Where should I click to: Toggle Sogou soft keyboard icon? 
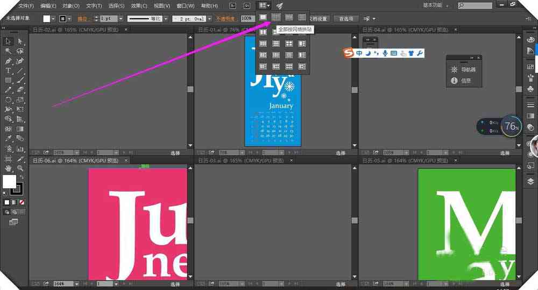click(394, 53)
